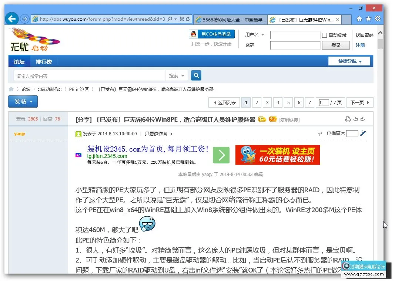Click the lightning icon beside 电梯直达
The height and width of the screenshot is (281, 395).
click(363, 134)
